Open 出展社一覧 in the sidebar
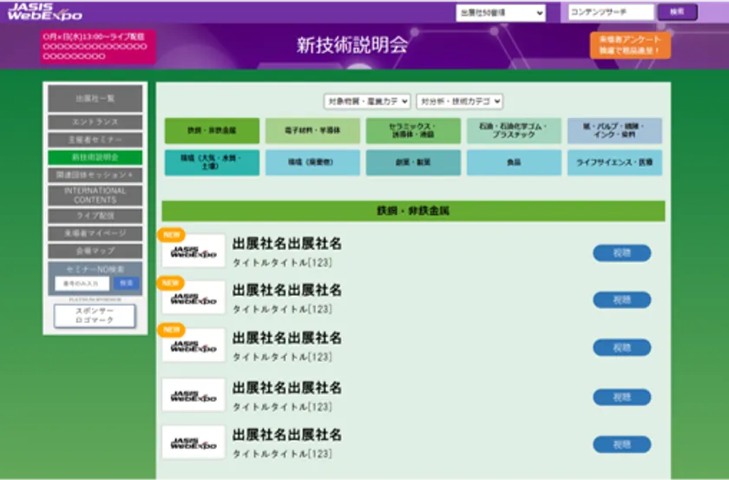Viewport: 729px width, 480px height. (95, 99)
